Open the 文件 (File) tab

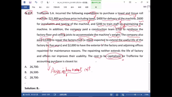(25, 7)
